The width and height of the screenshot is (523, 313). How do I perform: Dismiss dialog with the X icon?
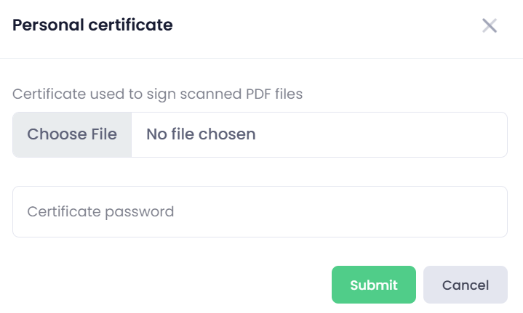tap(490, 26)
